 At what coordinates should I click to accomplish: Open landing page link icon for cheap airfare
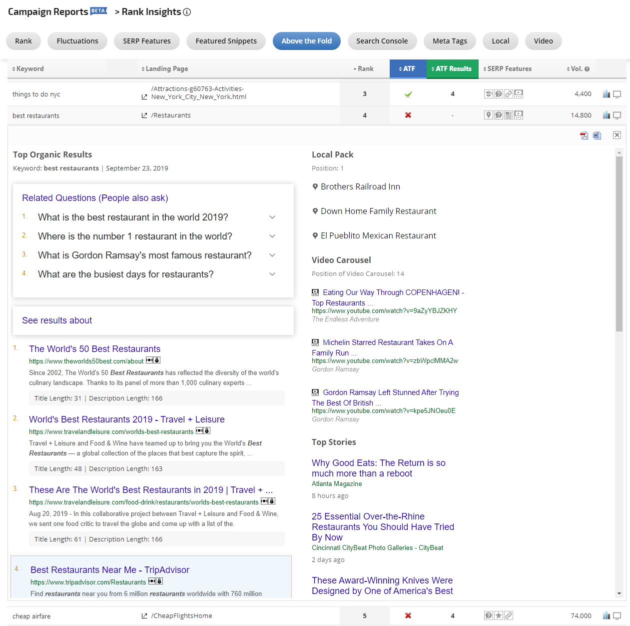[x=144, y=616]
